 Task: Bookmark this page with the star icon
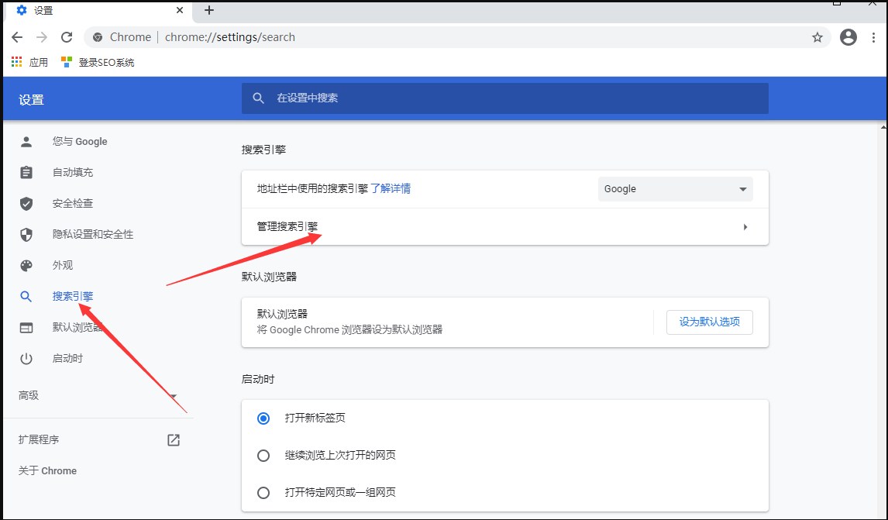(x=817, y=37)
